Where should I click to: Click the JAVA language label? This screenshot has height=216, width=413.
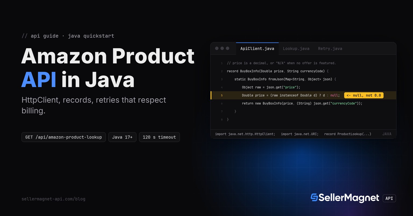pos(387,134)
